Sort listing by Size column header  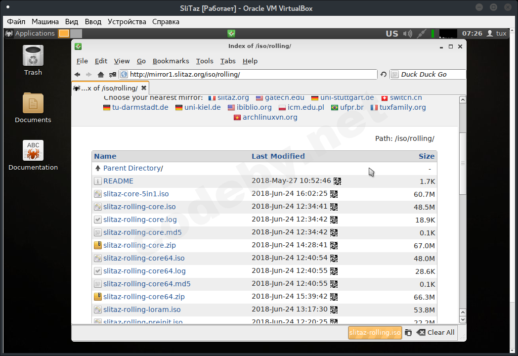(x=427, y=156)
